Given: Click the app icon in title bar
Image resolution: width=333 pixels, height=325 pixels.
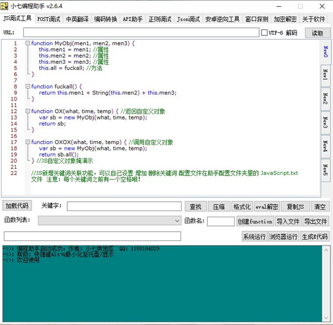Looking at the screenshot, I should (x=4, y=6).
